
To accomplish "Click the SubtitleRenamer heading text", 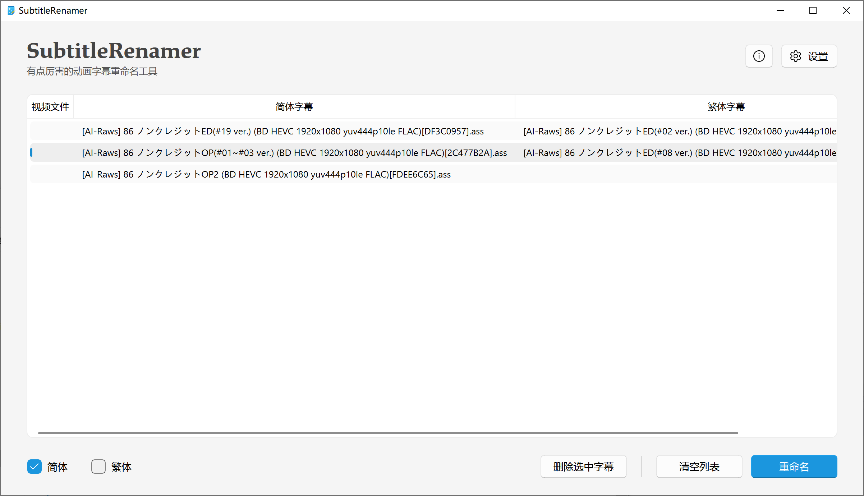I will pyautogui.click(x=114, y=50).
